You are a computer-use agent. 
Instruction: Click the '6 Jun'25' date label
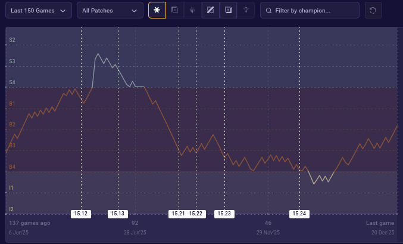(19, 233)
